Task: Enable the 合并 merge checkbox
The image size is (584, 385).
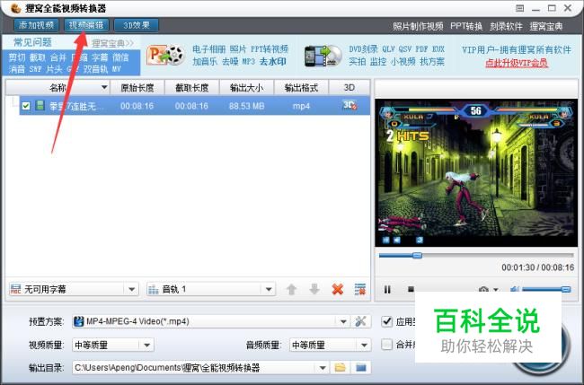Action: (x=387, y=345)
